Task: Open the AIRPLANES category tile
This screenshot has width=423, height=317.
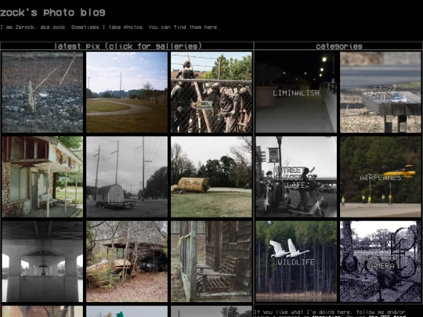Action: pyautogui.click(x=381, y=177)
